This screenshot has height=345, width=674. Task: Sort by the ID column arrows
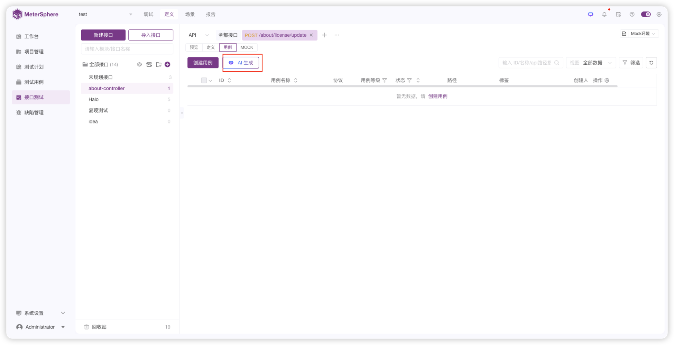point(229,80)
